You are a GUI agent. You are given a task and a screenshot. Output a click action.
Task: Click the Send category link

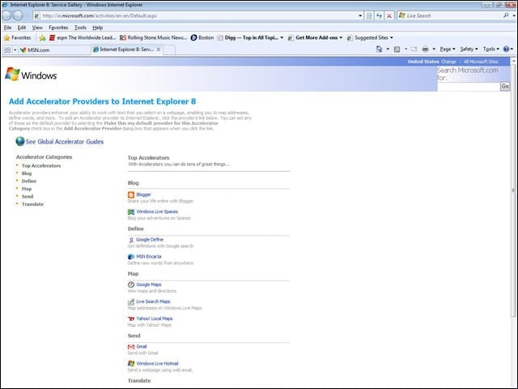point(28,196)
